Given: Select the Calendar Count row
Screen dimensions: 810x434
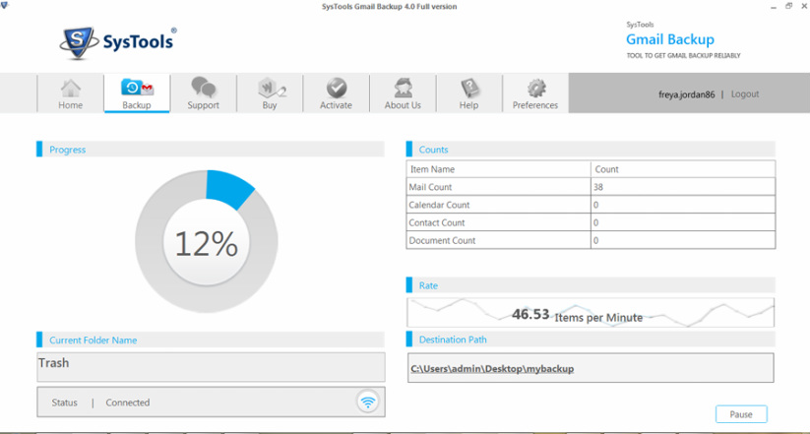Looking at the screenshot, I should click(x=591, y=205).
